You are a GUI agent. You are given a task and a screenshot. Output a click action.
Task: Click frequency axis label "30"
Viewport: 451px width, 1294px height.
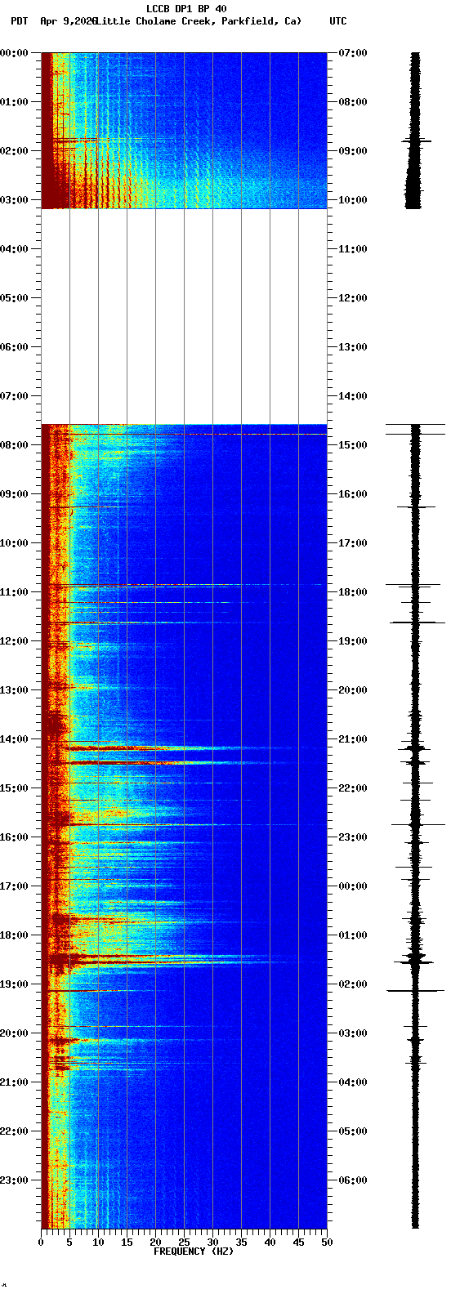(x=212, y=1243)
